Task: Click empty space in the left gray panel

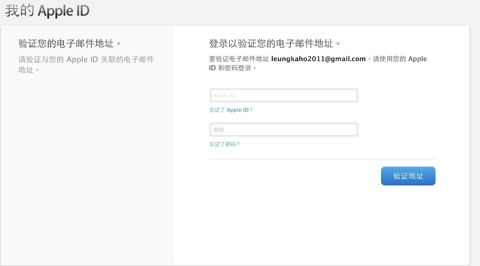Action: pyautogui.click(x=87, y=174)
